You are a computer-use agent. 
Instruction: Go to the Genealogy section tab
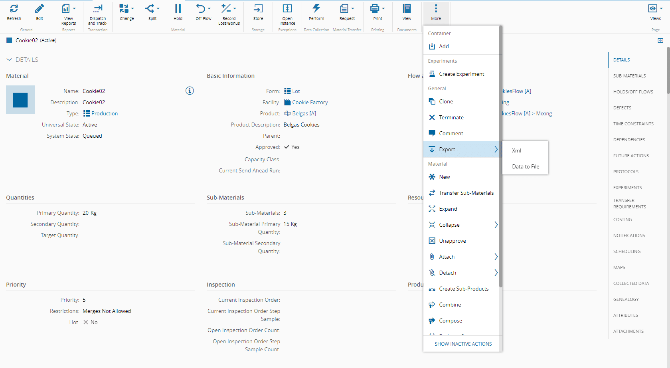pos(626,299)
